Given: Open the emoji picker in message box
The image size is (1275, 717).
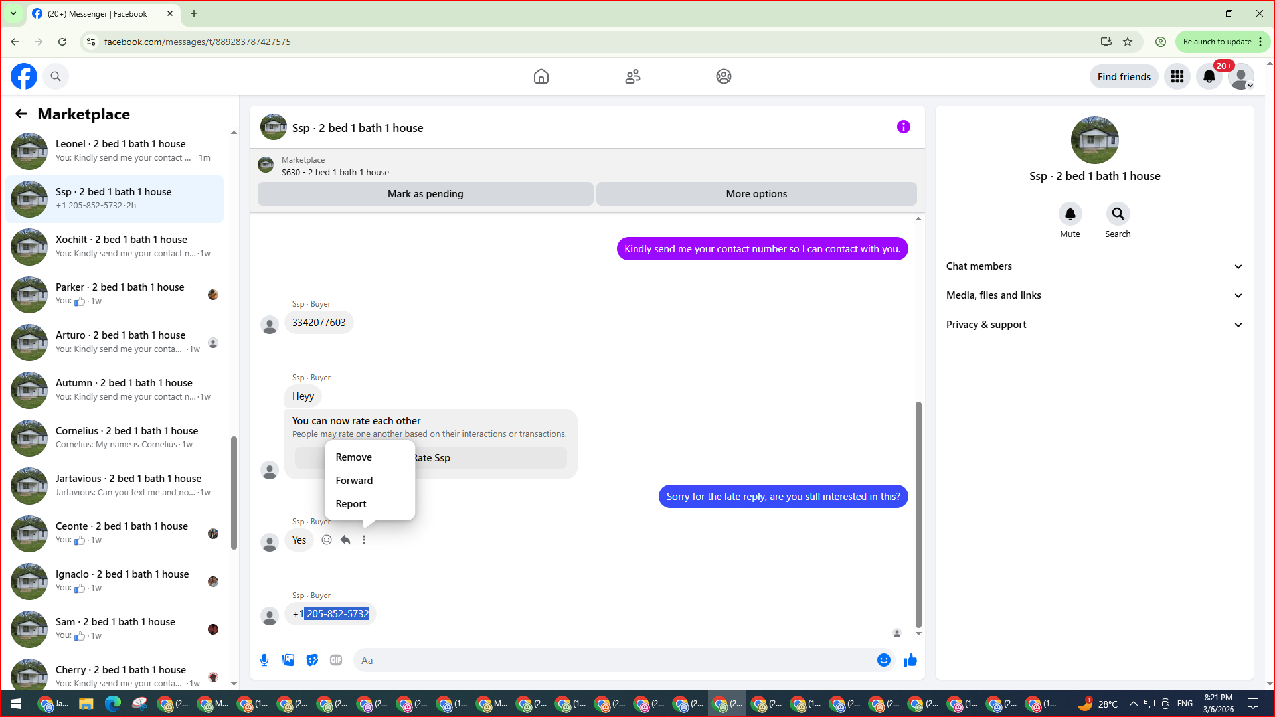Looking at the screenshot, I should pos(883,660).
